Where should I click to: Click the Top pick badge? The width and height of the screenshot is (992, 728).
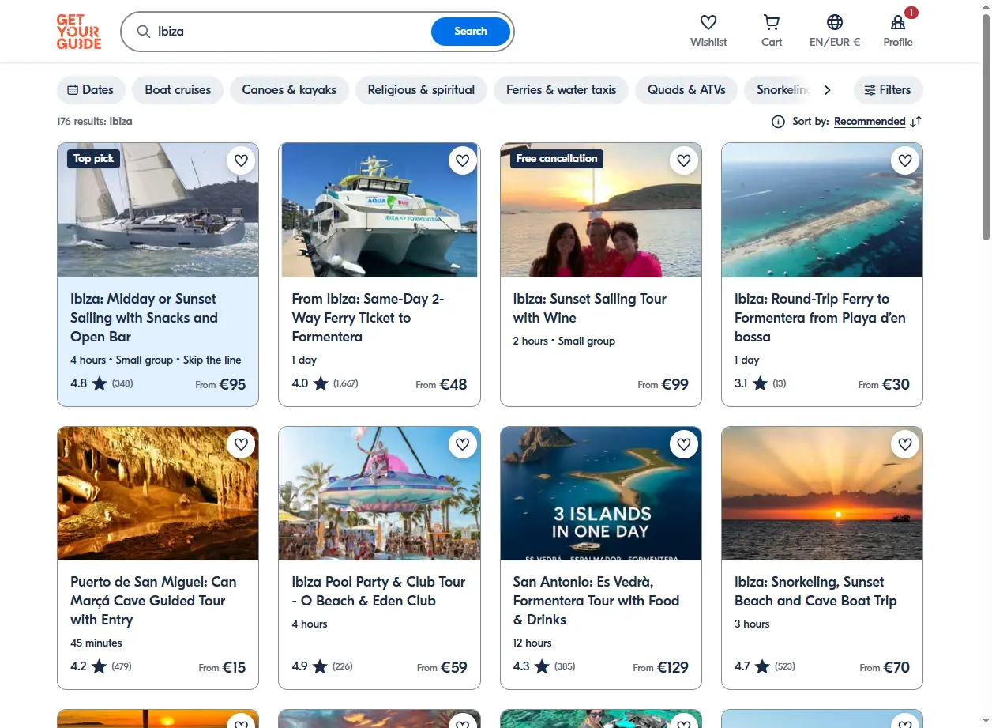[x=94, y=159]
